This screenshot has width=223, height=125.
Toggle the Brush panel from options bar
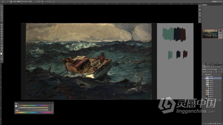(11, 1)
